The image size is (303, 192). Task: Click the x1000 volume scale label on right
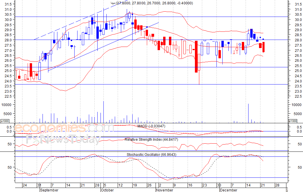coord(292,121)
